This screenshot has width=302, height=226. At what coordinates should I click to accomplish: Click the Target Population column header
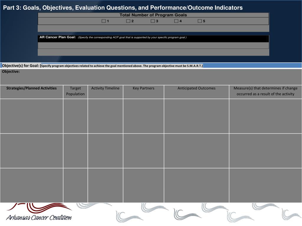[75, 92]
